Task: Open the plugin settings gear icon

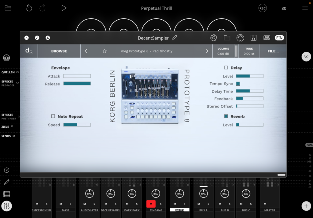Action: 214,38
